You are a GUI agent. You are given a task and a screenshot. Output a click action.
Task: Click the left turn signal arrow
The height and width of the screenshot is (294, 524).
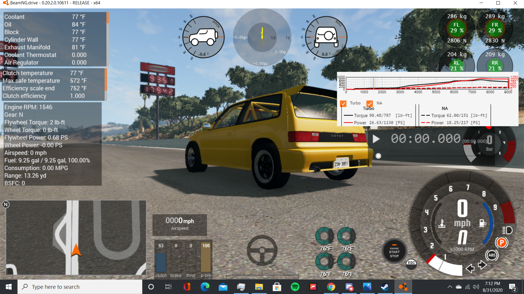click(470, 268)
